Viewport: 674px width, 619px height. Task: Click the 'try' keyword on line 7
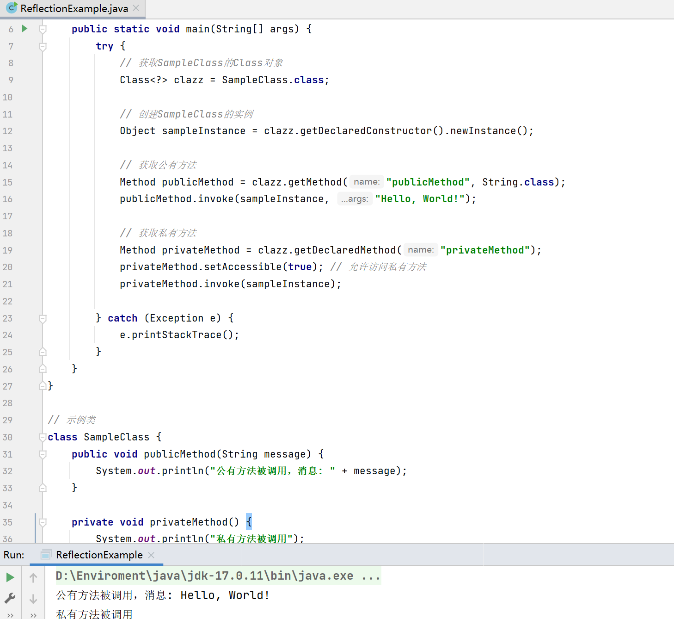click(104, 46)
